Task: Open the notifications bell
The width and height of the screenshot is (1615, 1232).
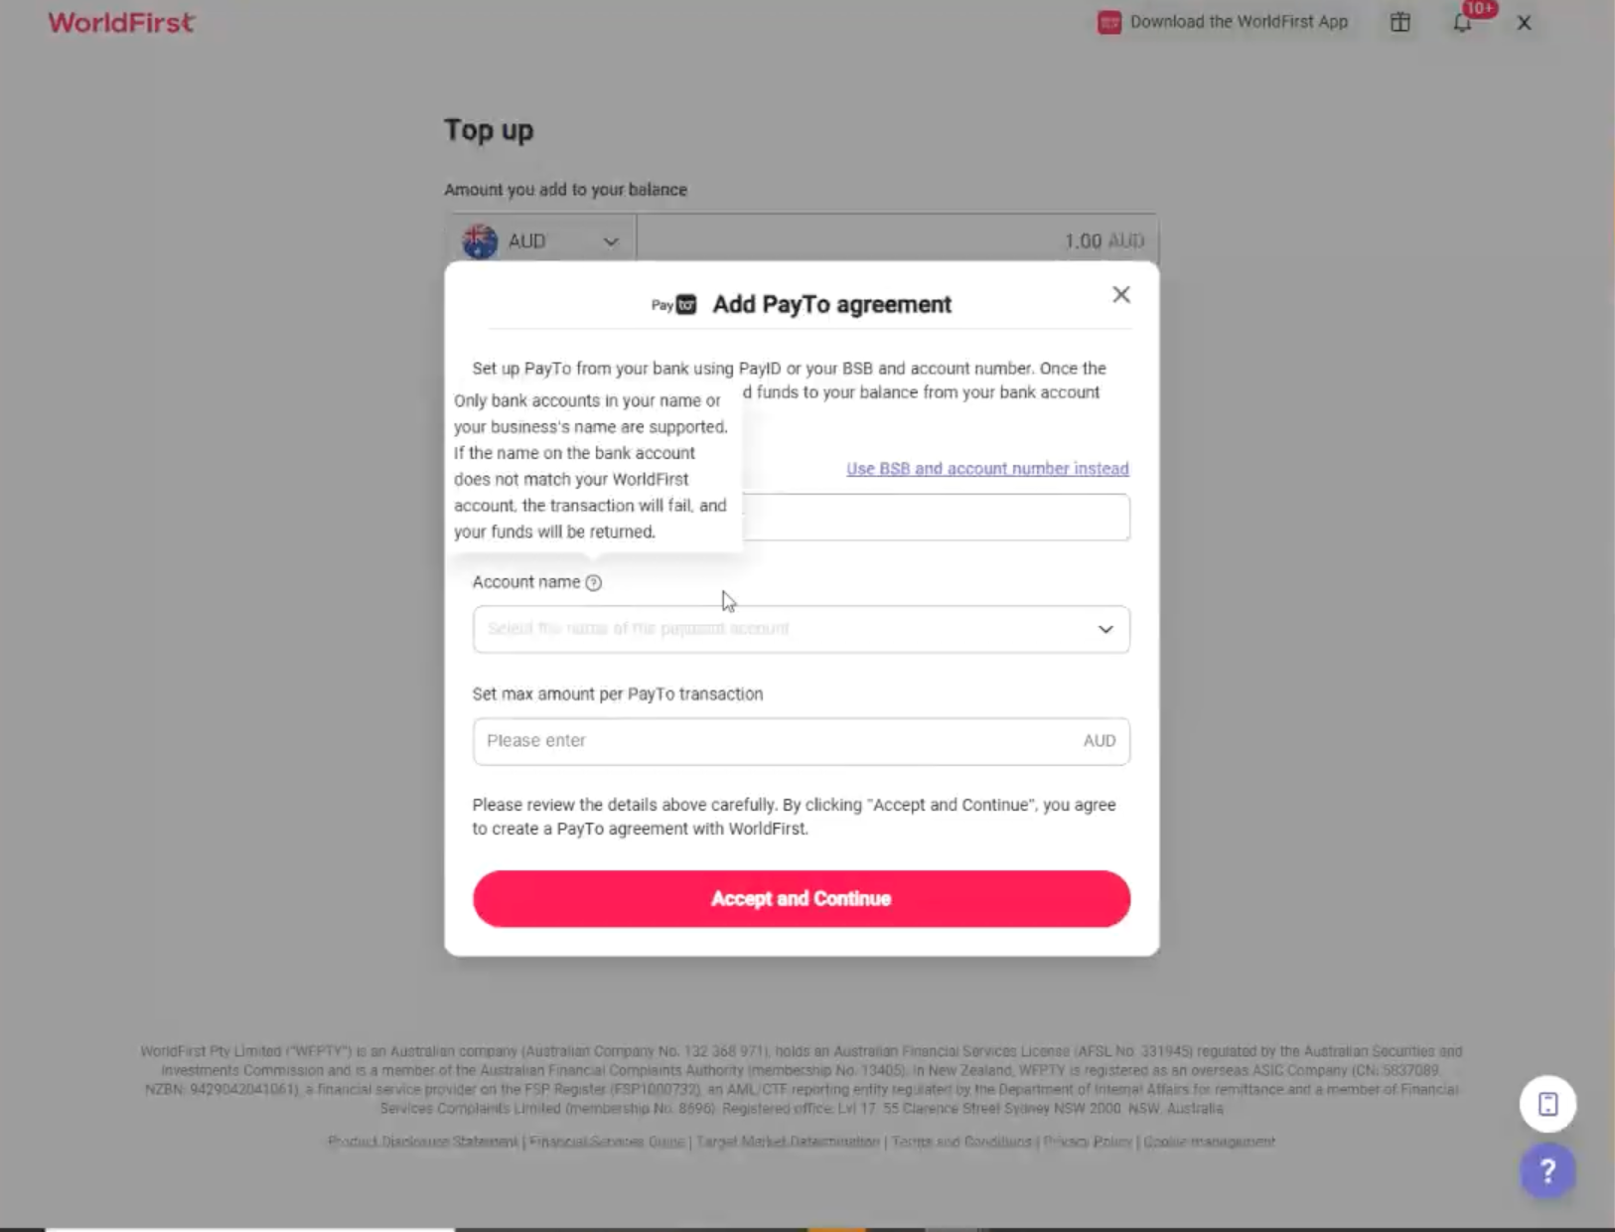Action: pyautogui.click(x=1462, y=22)
